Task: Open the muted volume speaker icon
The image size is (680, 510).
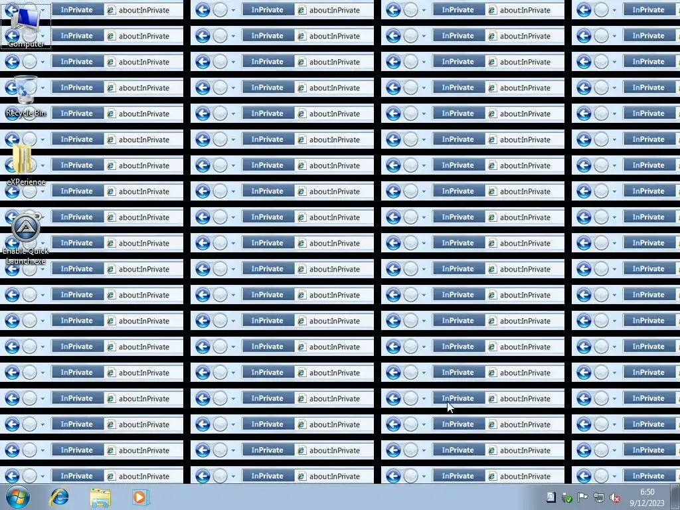Action: (x=614, y=497)
